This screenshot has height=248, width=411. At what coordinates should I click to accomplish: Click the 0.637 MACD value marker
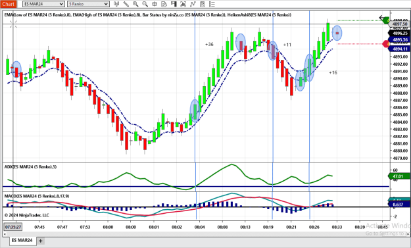tap(399, 205)
